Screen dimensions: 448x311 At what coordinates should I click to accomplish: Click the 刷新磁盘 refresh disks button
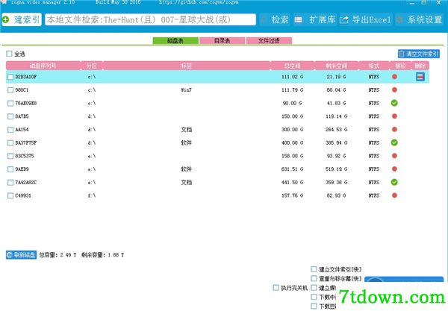point(21,255)
